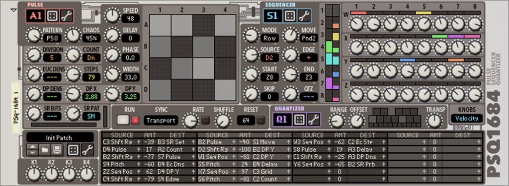Viewport: 509px width, 186px height.
Task: Click the X row green step 6 indicator
Action: click(439, 36)
